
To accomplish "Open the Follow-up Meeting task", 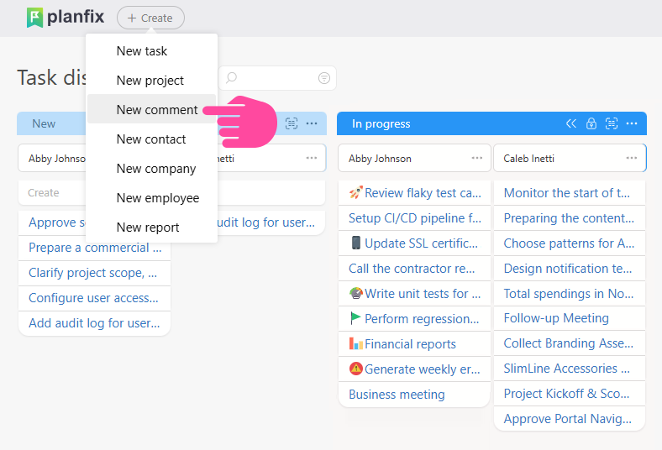I will [x=556, y=318].
